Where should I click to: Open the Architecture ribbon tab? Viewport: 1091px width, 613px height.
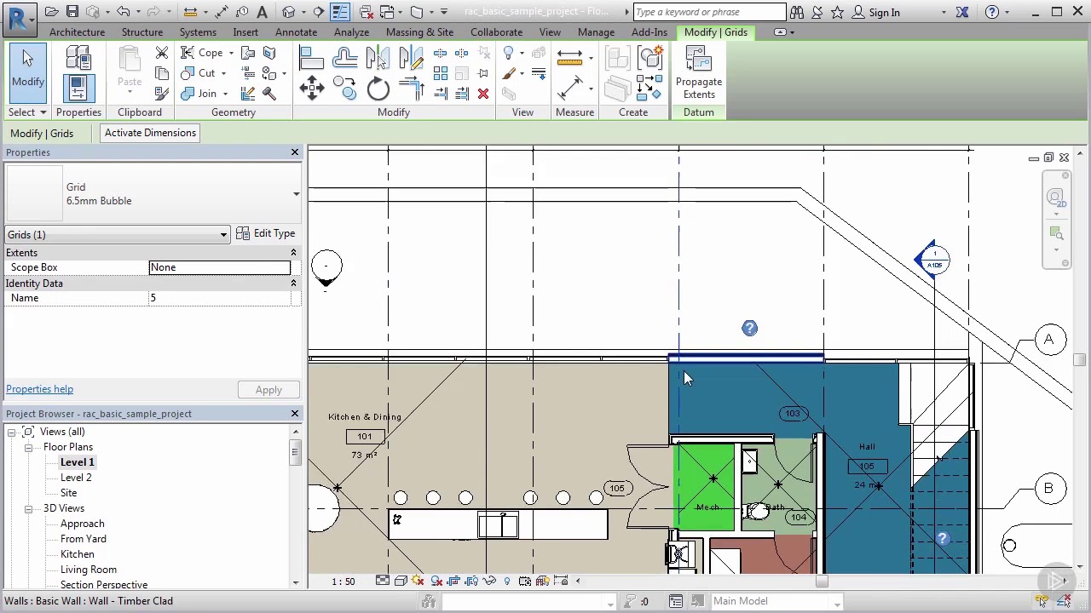(77, 32)
